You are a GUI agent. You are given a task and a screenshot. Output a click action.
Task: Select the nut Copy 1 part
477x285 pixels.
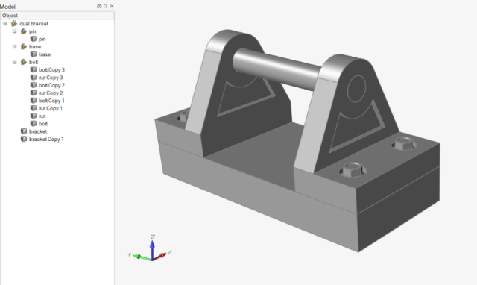(x=51, y=108)
